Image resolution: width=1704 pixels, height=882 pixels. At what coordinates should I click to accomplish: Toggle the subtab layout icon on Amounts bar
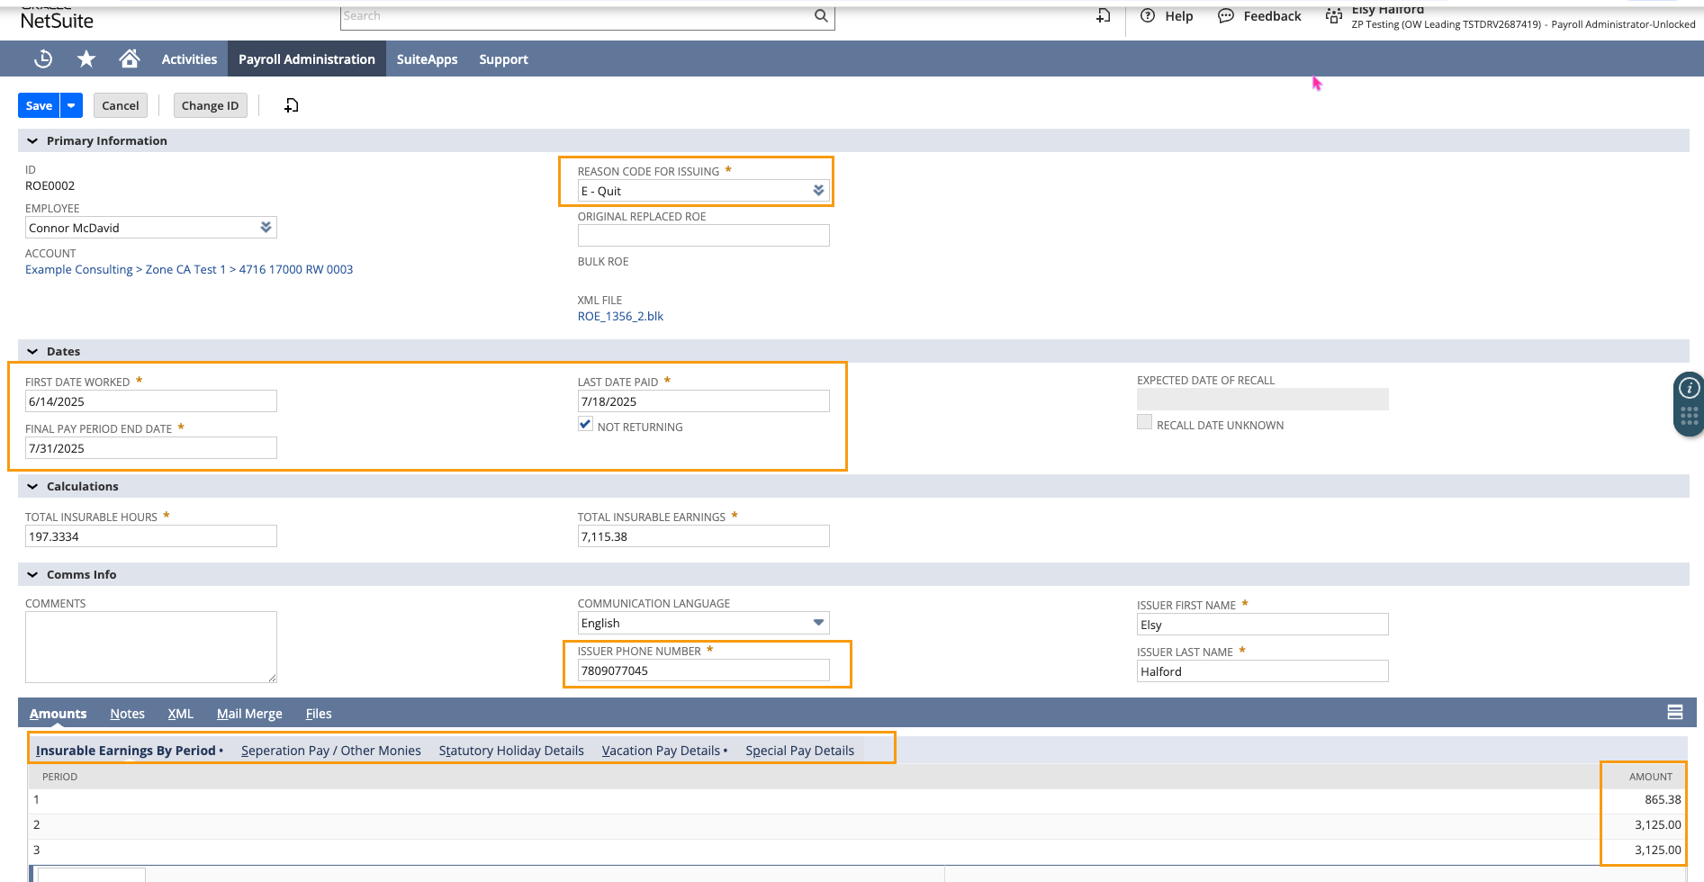point(1675,713)
